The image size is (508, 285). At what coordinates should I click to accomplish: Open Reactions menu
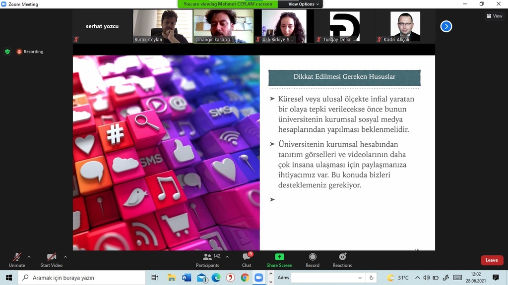[342, 260]
